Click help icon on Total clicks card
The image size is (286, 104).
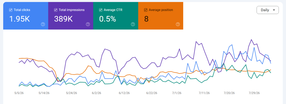(x=43, y=24)
